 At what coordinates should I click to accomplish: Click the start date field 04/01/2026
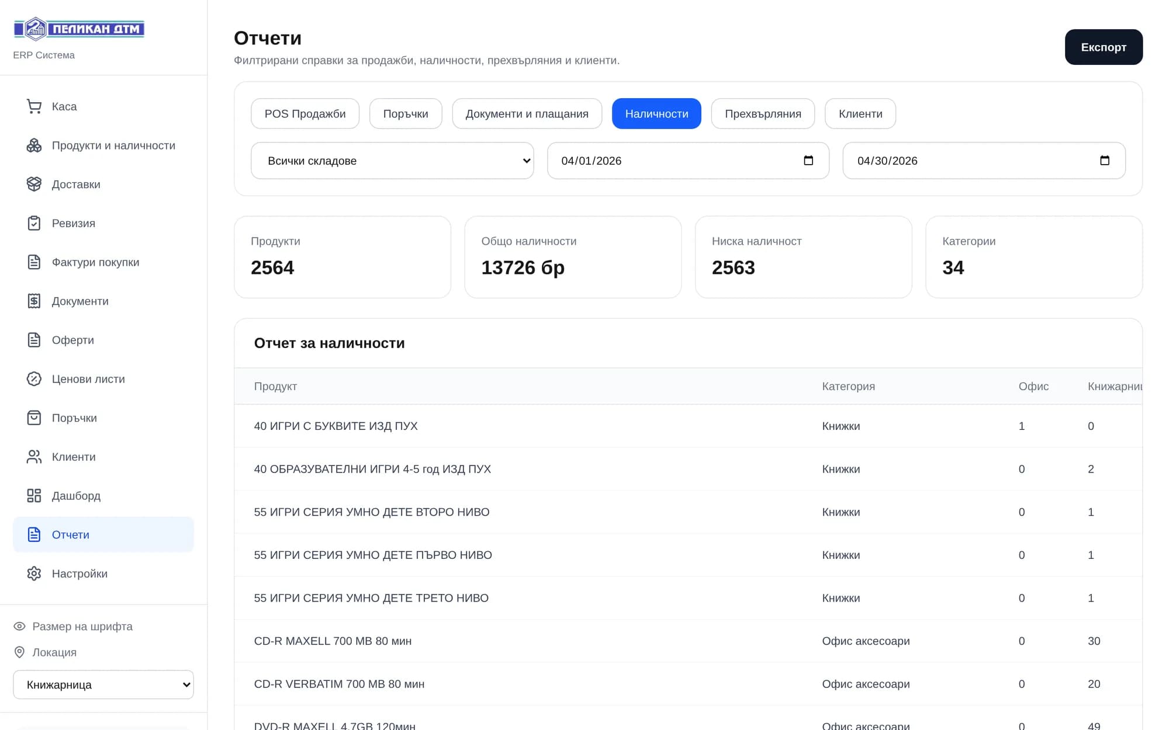(688, 161)
